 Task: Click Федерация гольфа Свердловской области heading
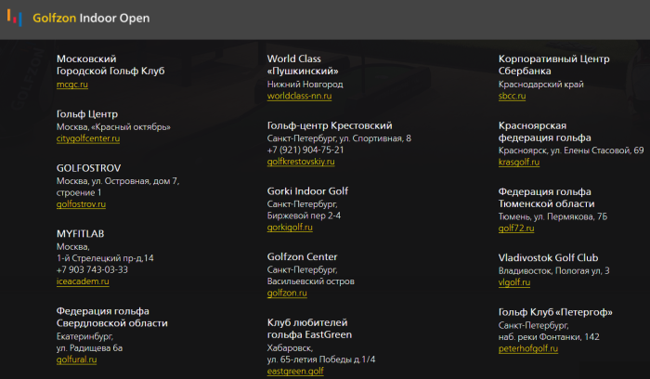point(112,317)
